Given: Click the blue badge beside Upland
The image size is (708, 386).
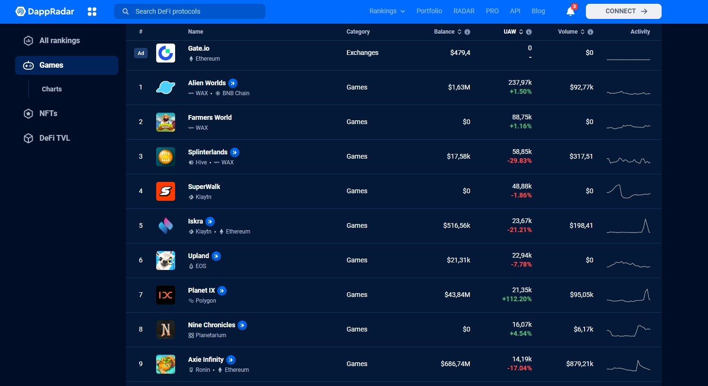Looking at the screenshot, I should pyautogui.click(x=216, y=256).
